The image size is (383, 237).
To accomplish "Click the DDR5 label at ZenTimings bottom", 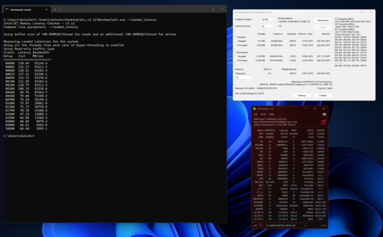I will (324, 226).
